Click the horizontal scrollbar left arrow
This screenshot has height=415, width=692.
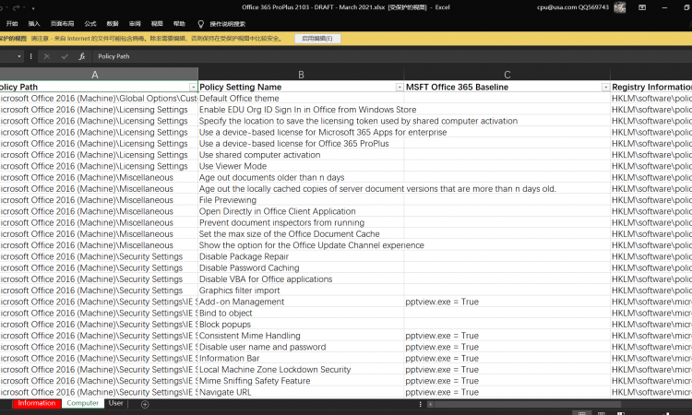(x=430, y=404)
